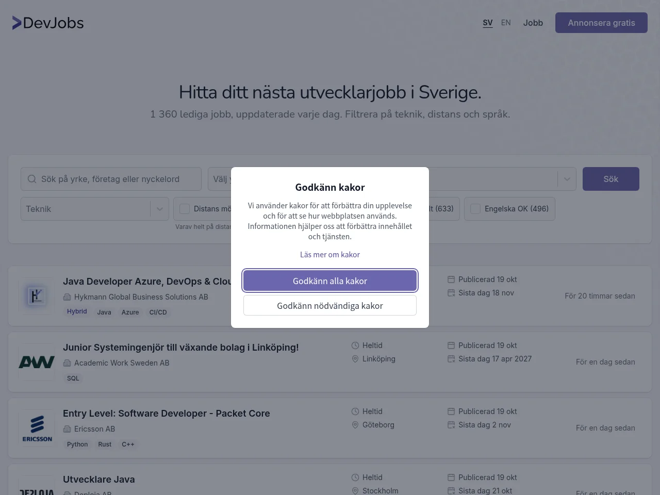Click the Rust tag
This screenshot has height=495, width=660.
coord(105,444)
